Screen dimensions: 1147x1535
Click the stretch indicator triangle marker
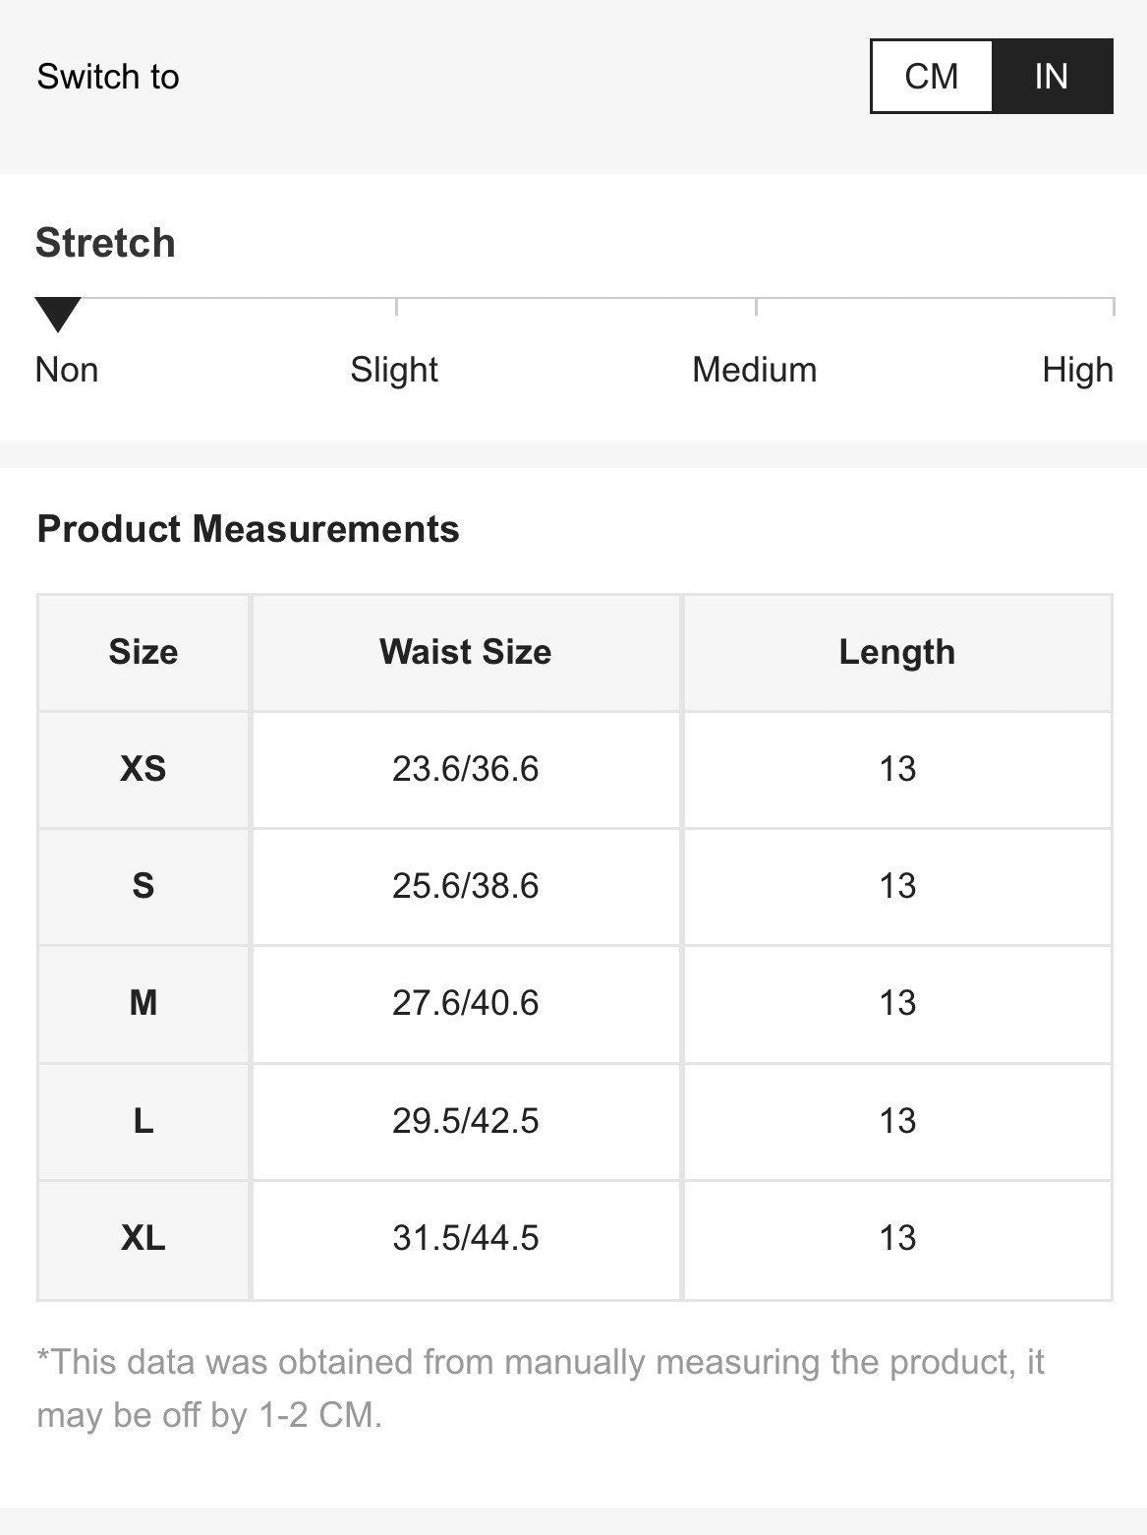coord(58,315)
